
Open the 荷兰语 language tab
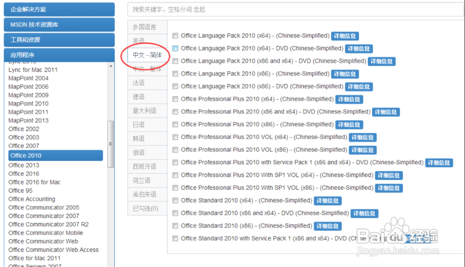point(148,181)
